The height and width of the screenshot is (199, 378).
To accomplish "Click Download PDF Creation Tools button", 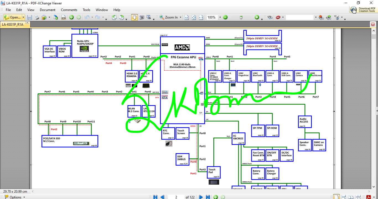I will (x=363, y=10).
